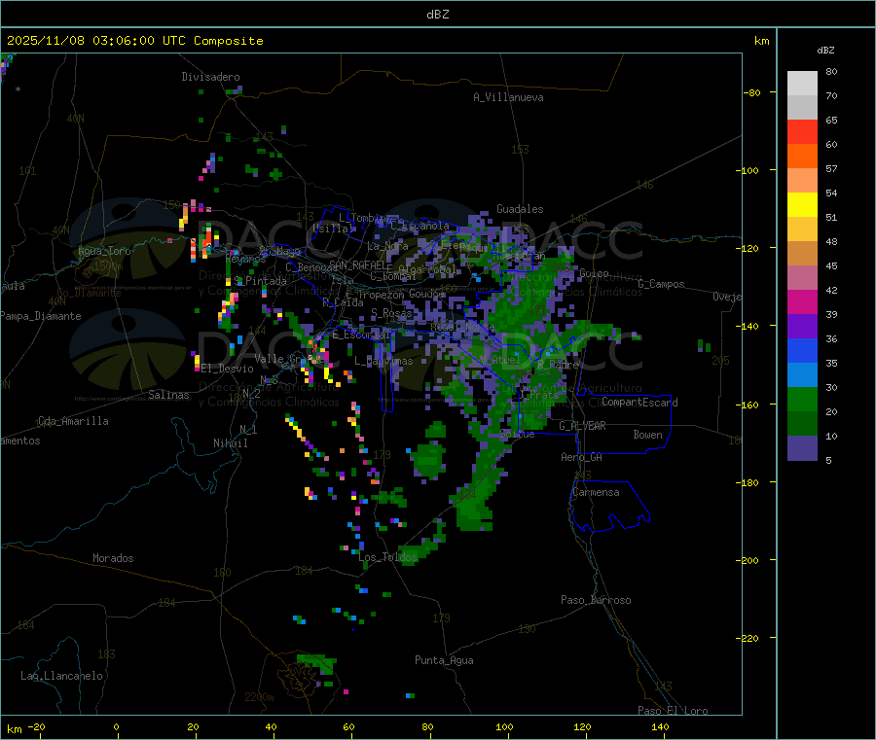Click the Cda_Amarilla label

73,421
